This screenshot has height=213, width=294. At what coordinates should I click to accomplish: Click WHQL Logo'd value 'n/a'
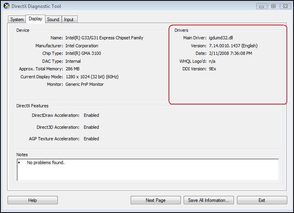[x=212, y=61]
